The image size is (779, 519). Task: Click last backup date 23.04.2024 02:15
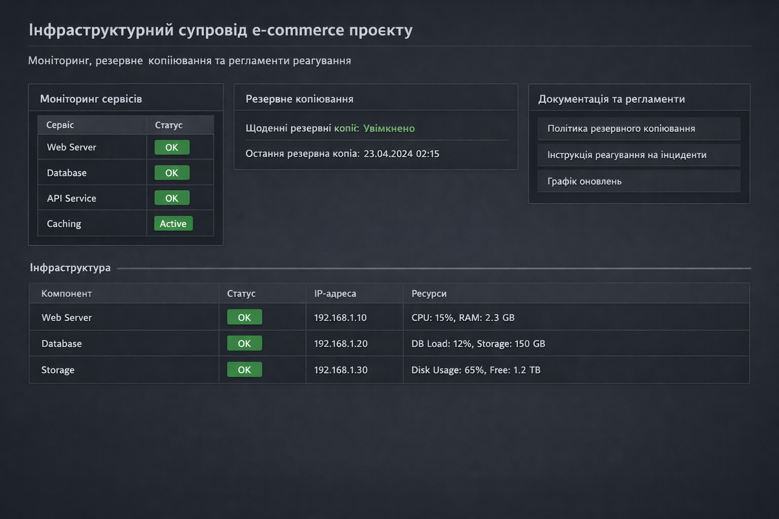401,154
